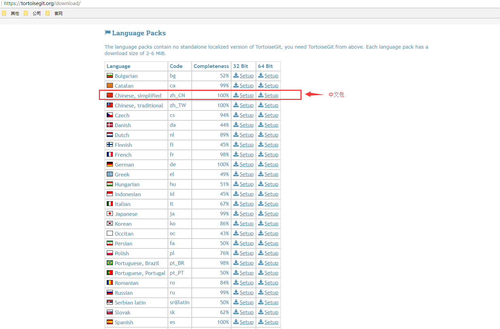Download 64 Bit Setup for Serbian latin

pyautogui.click(x=268, y=302)
